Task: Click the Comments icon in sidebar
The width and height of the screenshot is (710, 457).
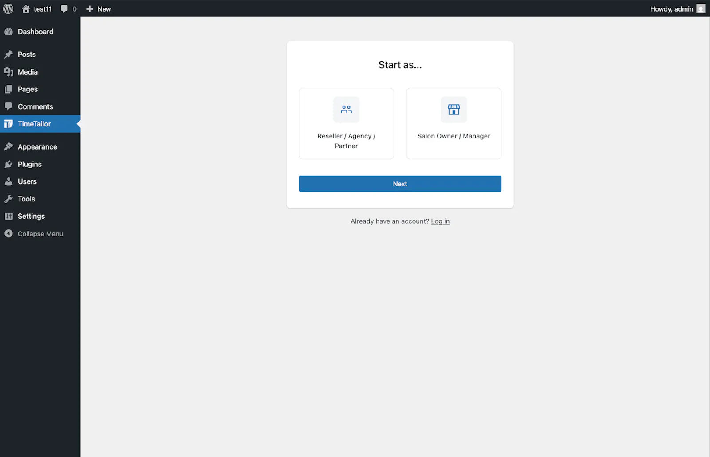Action: pos(8,106)
